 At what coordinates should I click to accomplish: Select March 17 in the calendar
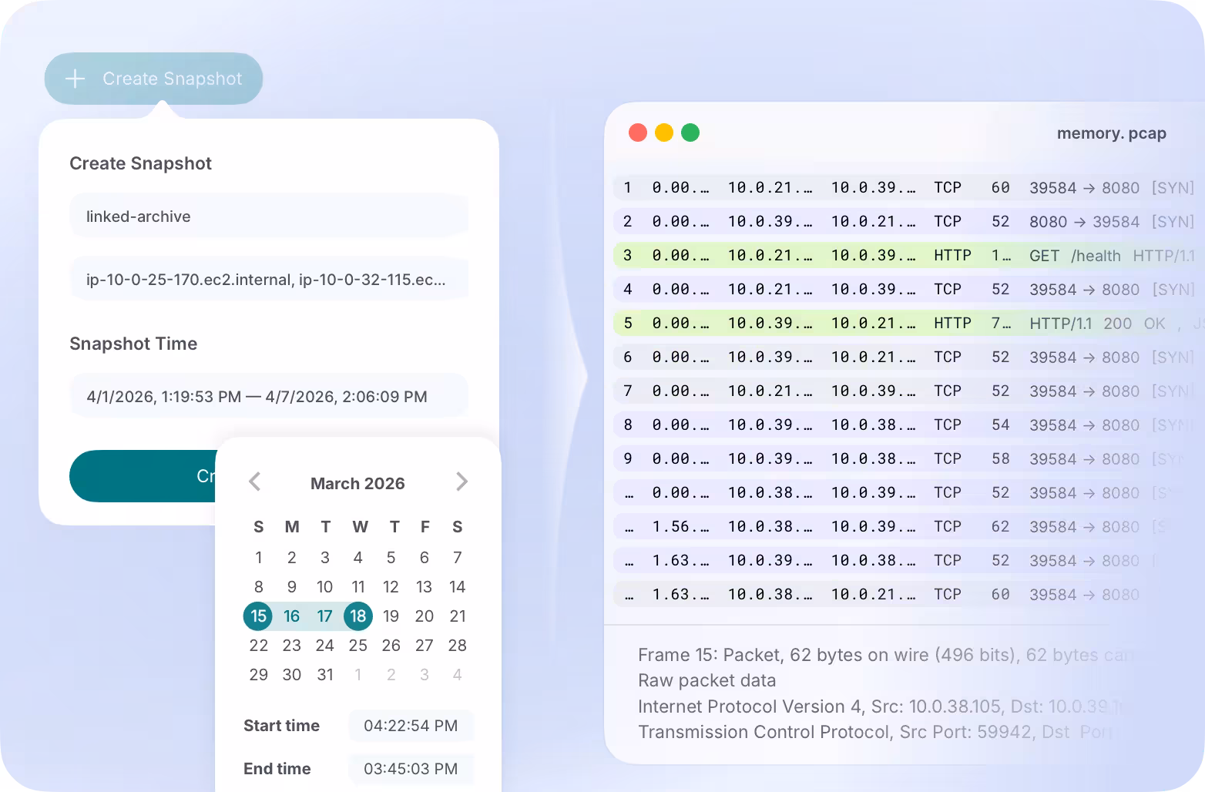[x=325, y=616]
